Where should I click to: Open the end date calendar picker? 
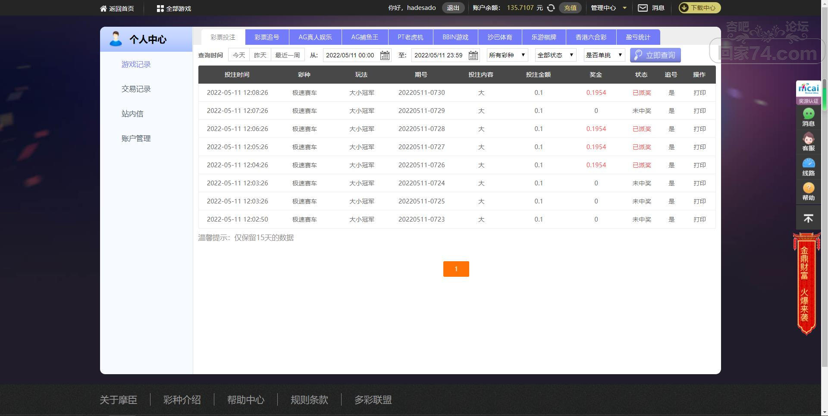(x=473, y=55)
